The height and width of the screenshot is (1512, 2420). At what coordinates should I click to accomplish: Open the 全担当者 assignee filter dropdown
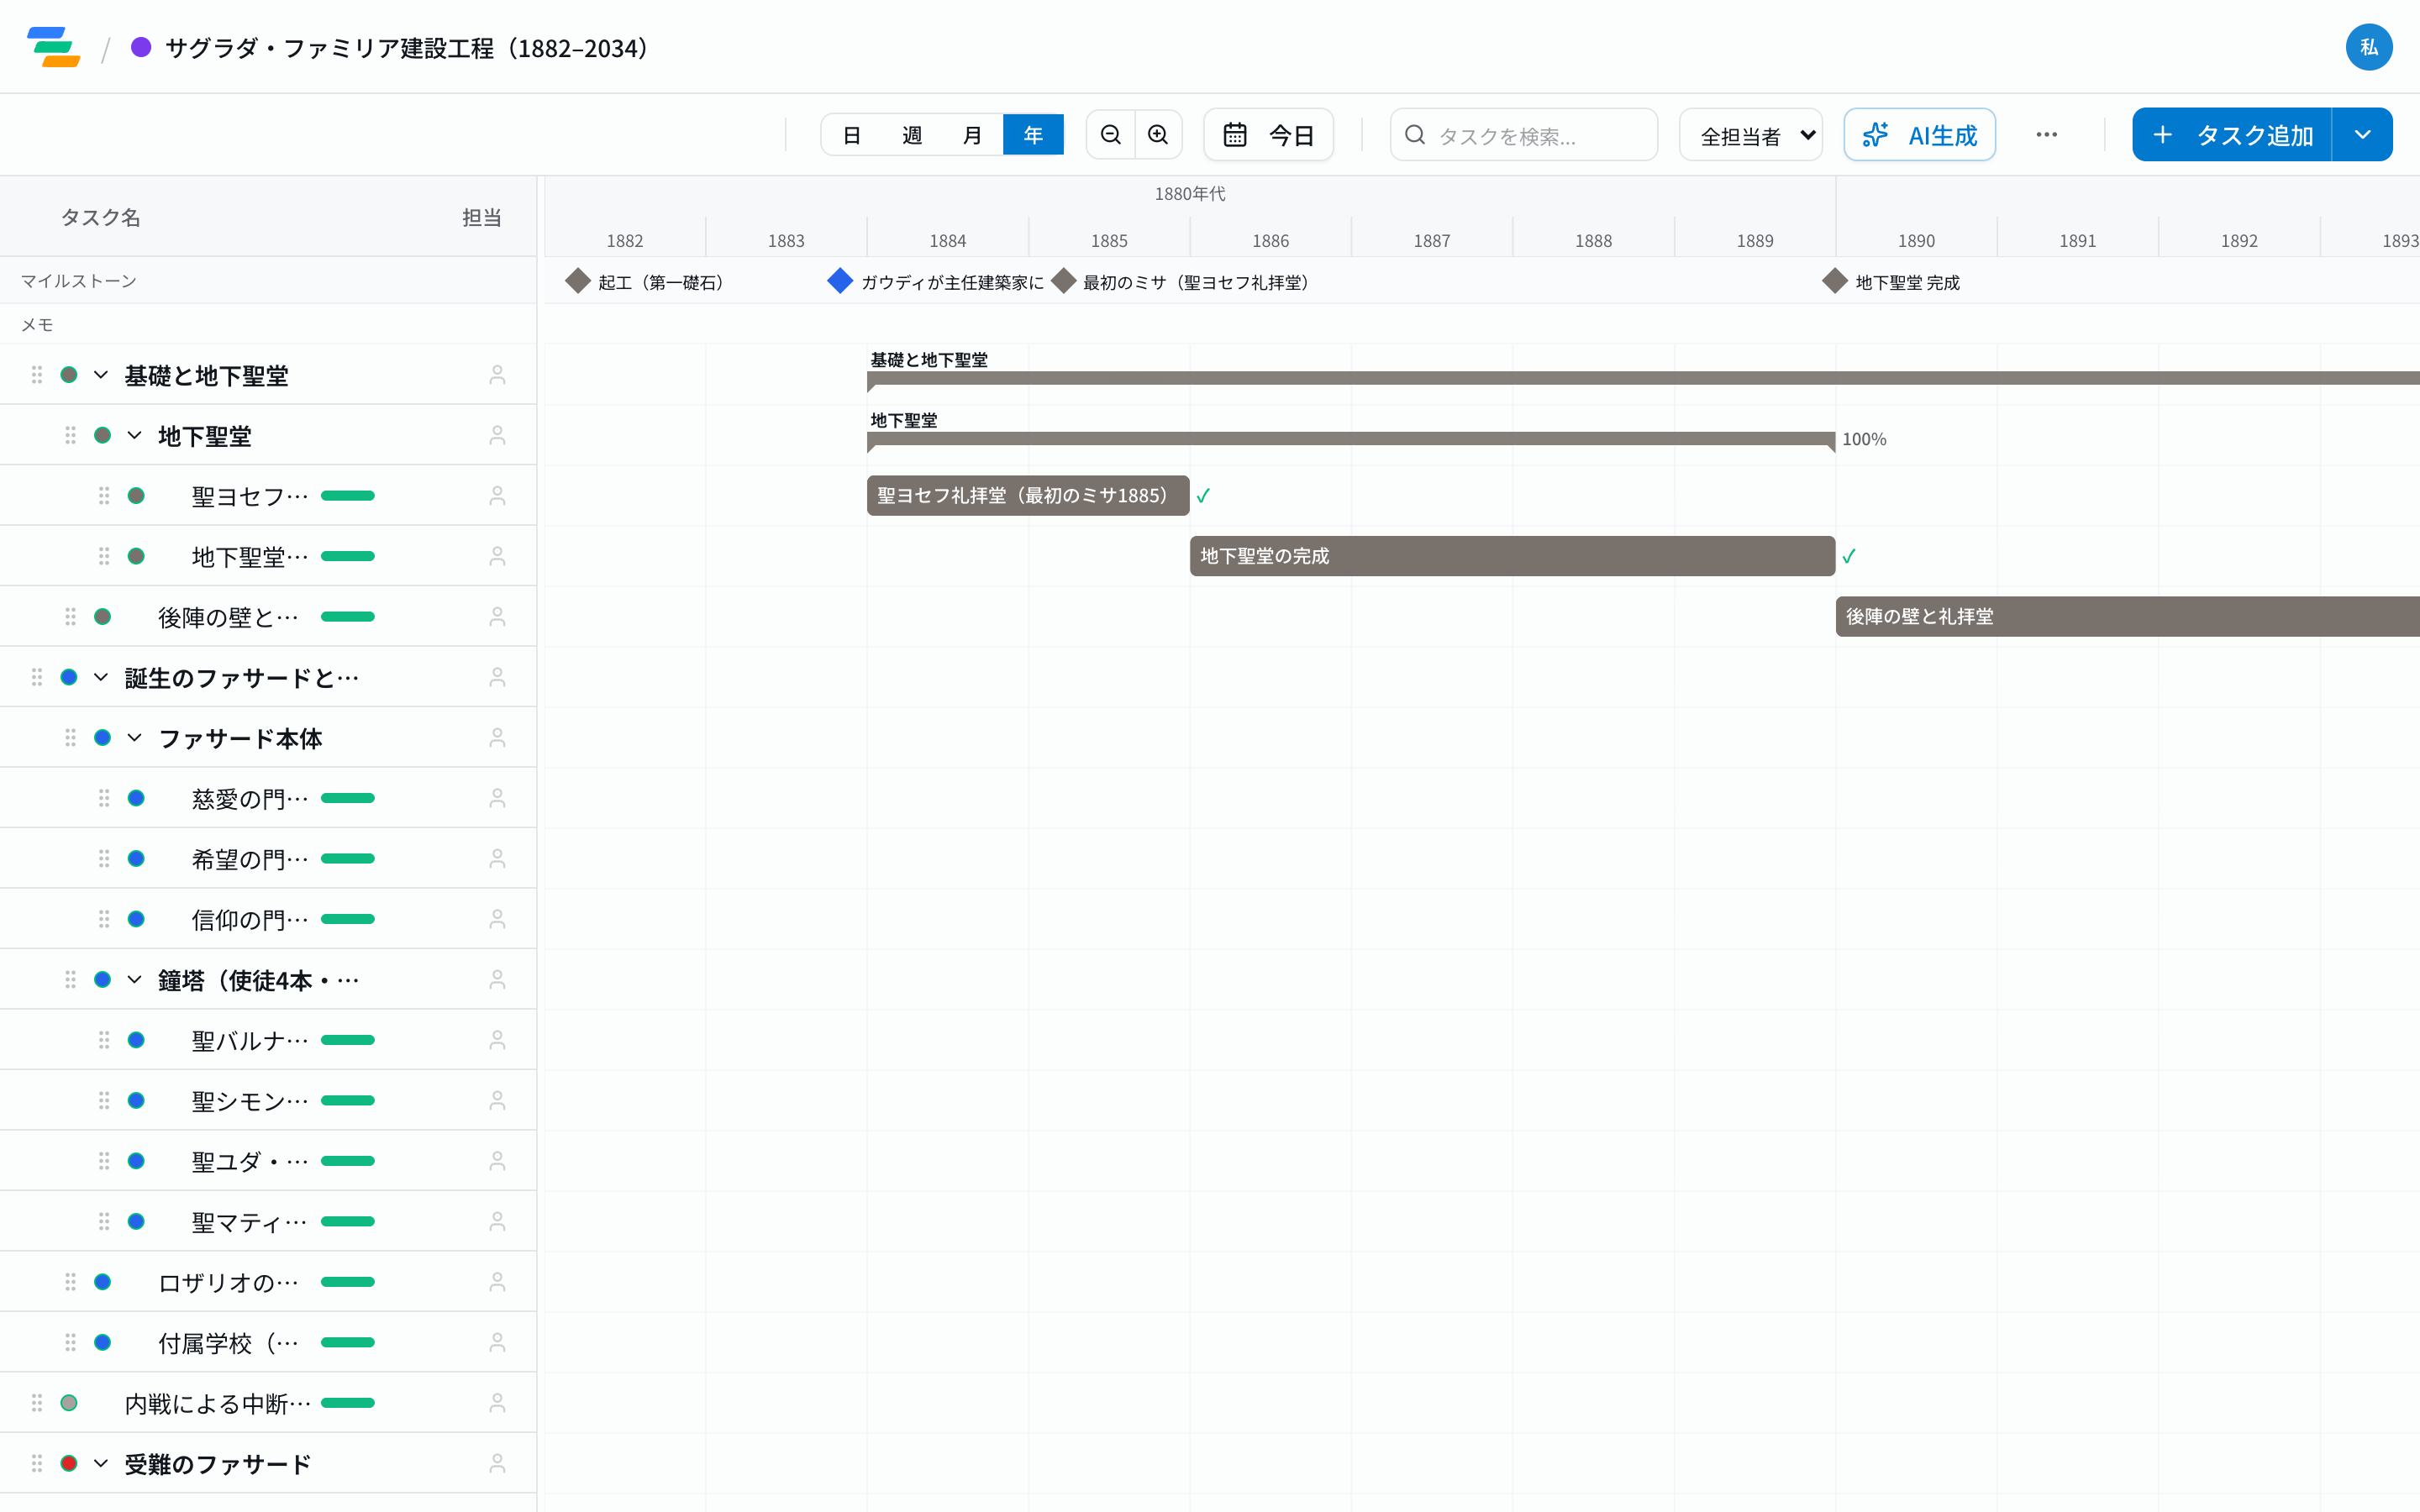pyautogui.click(x=1750, y=135)
